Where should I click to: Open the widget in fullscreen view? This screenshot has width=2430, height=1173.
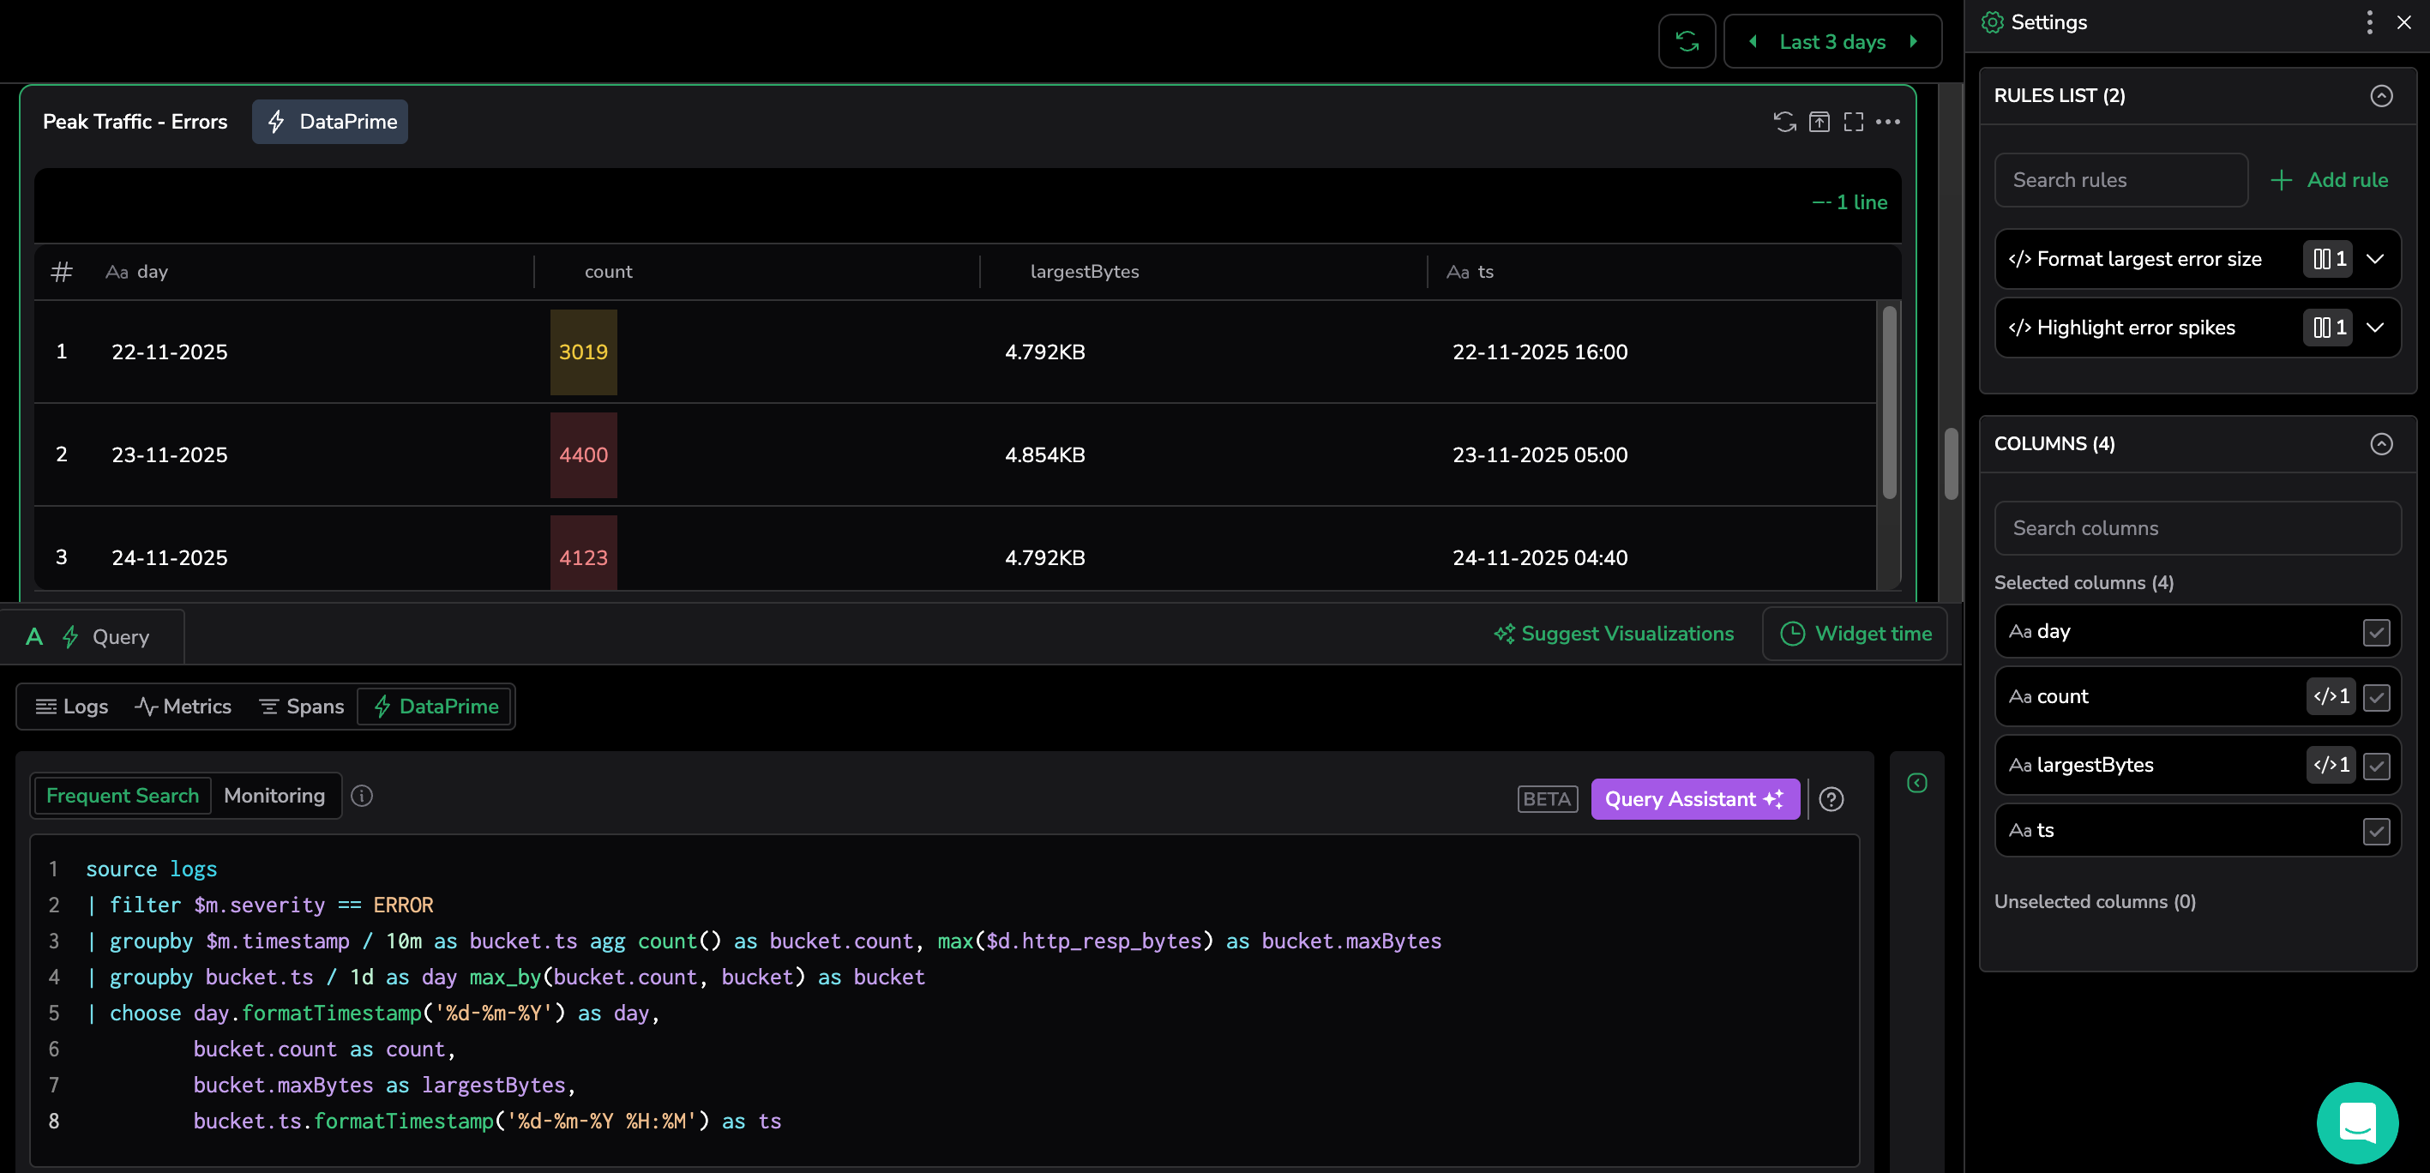click(x=1853, y=122)
